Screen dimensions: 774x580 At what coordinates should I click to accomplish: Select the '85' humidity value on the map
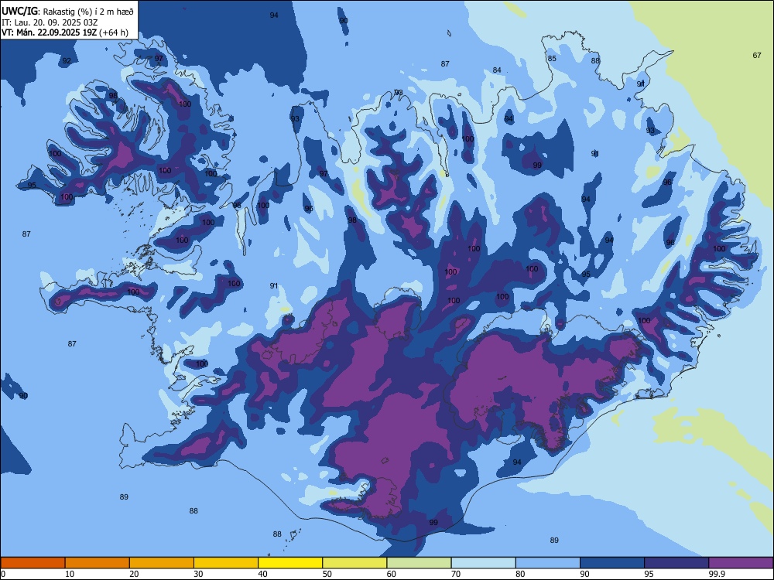[x=552, y=58]
